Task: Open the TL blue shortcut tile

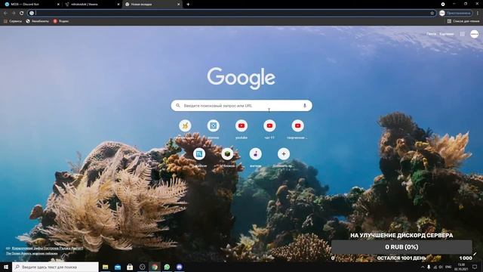Action: point(199,154)
